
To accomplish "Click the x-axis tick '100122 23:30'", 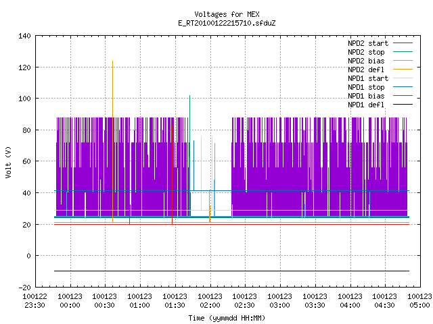I will click(x=35, y=301).
